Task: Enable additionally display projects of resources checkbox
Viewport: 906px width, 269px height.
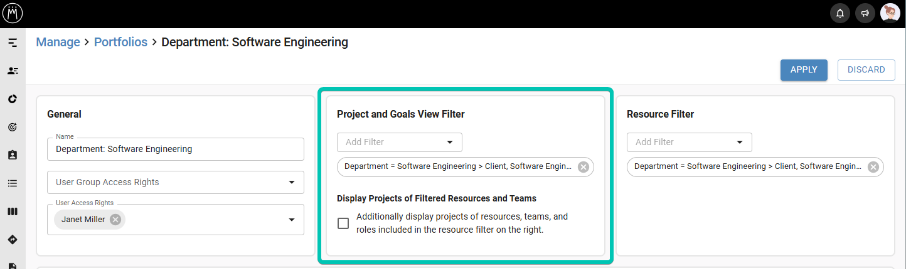Action: click(x=343, y=223)
